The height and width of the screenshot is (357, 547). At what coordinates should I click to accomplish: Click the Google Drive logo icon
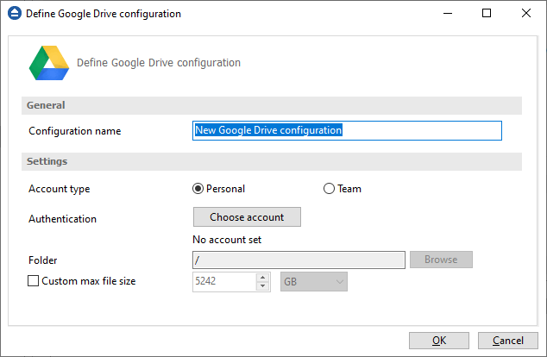click(49, 63)
